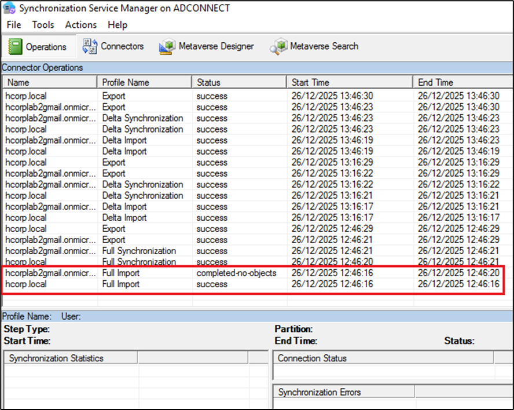Screen dimensions: 514x410
Task: Open the File menu
Action: pyautogui.click(x=13, y=24)
